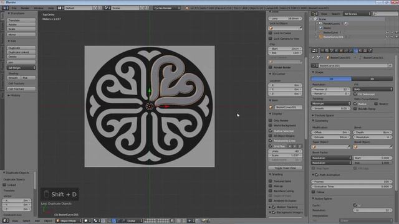
Task: Click the translate manipulator icon in viewport header
Action: pyautogui.click(x=113, y=221)
